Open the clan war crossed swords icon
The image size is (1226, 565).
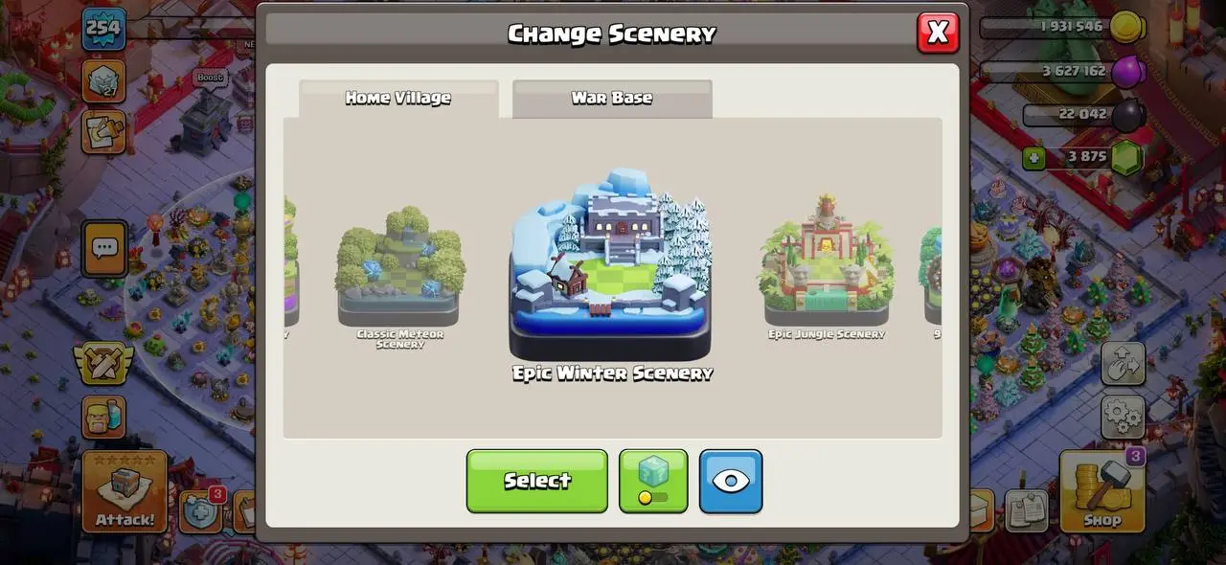pos(103,364)
